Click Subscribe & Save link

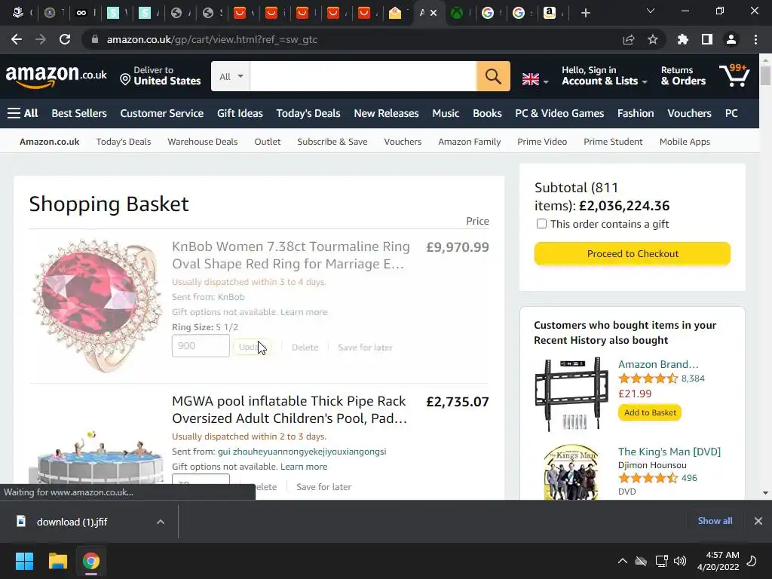[332, 142]
